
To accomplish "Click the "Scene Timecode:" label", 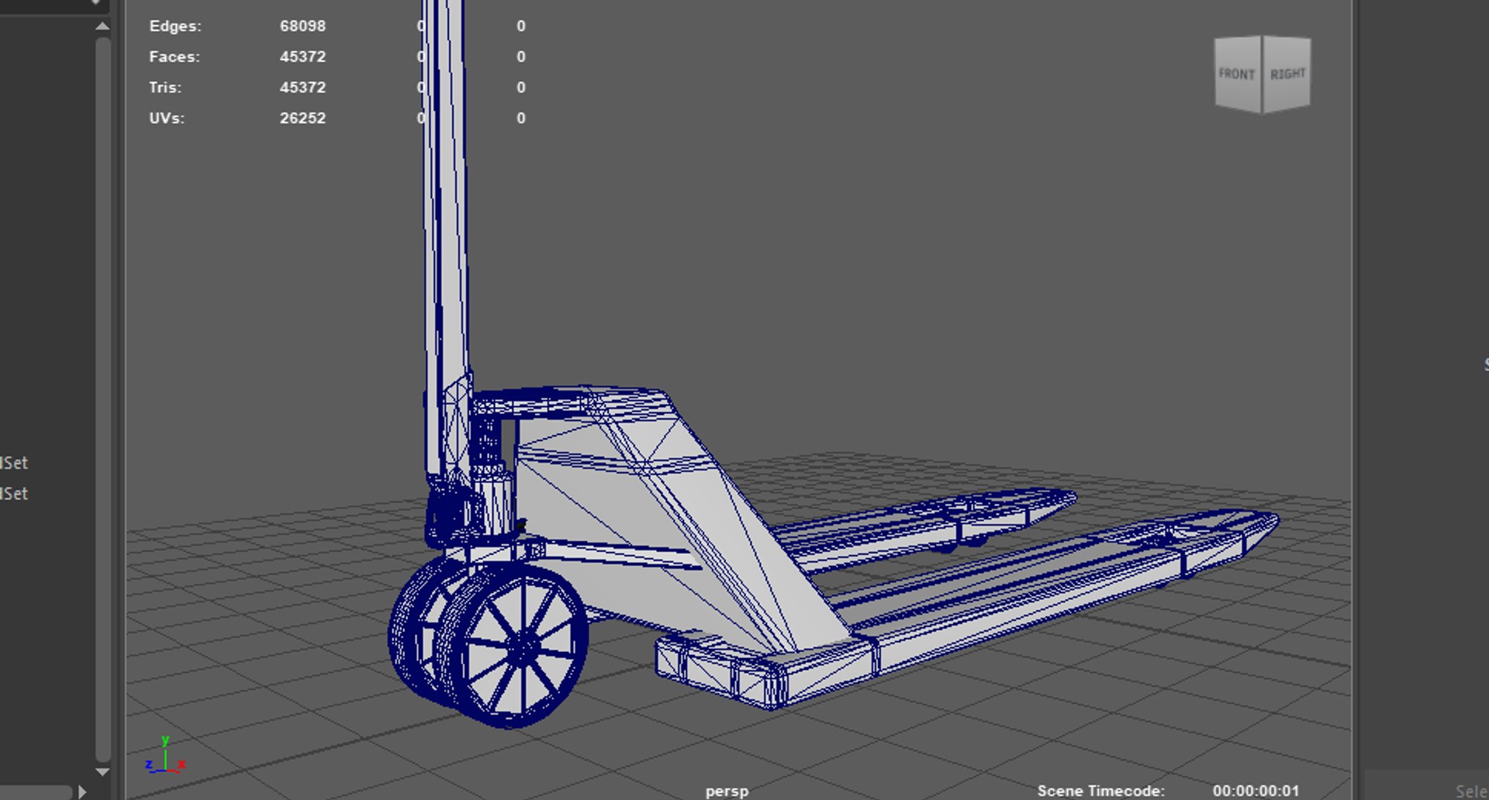I will pyautogui.click(x=1101, y=791).
